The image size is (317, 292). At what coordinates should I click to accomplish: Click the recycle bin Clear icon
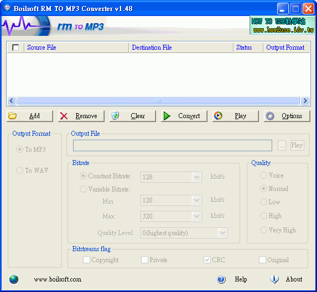[116, 116]
